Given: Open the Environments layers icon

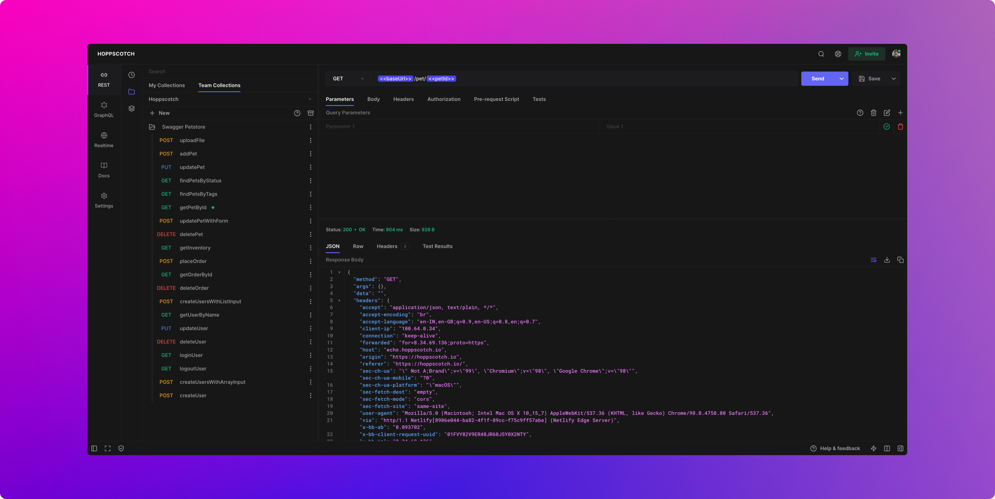Looking at the screenshot, I should tap(132, 109).
